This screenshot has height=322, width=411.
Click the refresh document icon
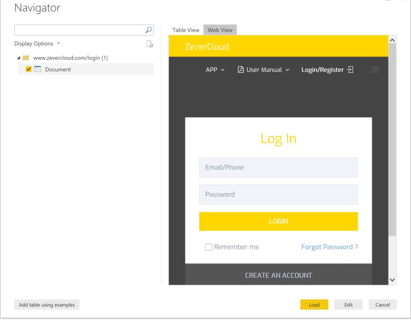(x=149, y=44)
